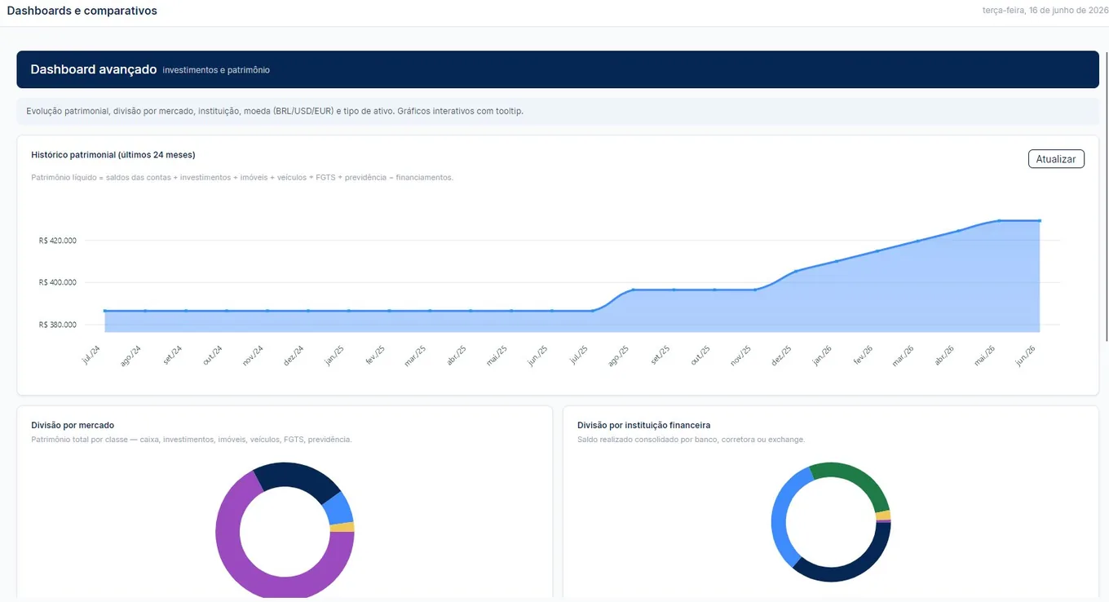Viewport: 1109px width, 602px height.
Task: Click the 'jan/25' axis label
Action: 334,355
